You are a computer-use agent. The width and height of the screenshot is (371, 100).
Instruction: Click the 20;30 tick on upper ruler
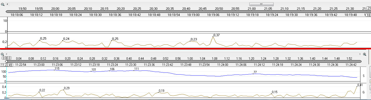[x=153, y=9]
